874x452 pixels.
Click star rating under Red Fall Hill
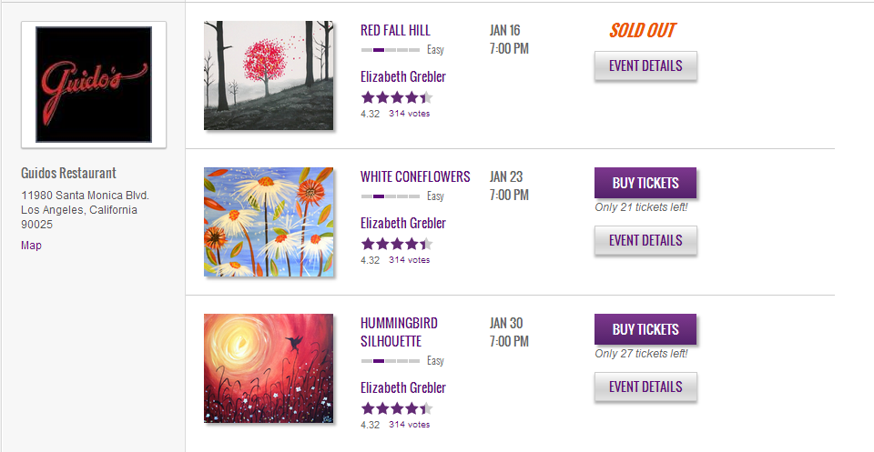tap(396, 97)
